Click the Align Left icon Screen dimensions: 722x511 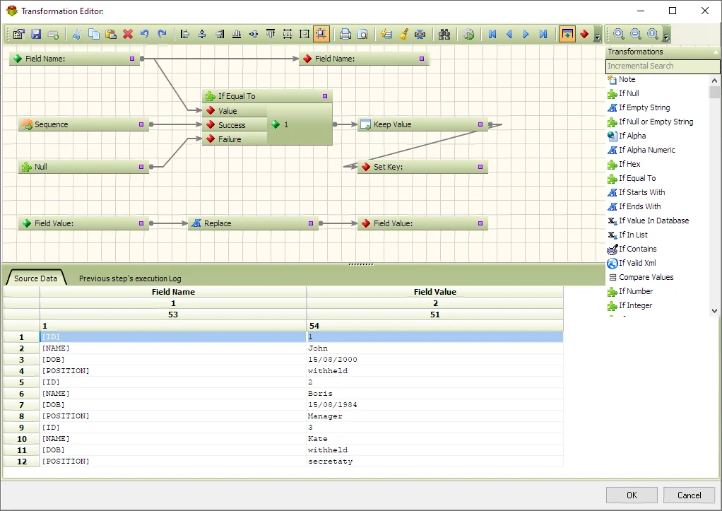coord(185,34)
